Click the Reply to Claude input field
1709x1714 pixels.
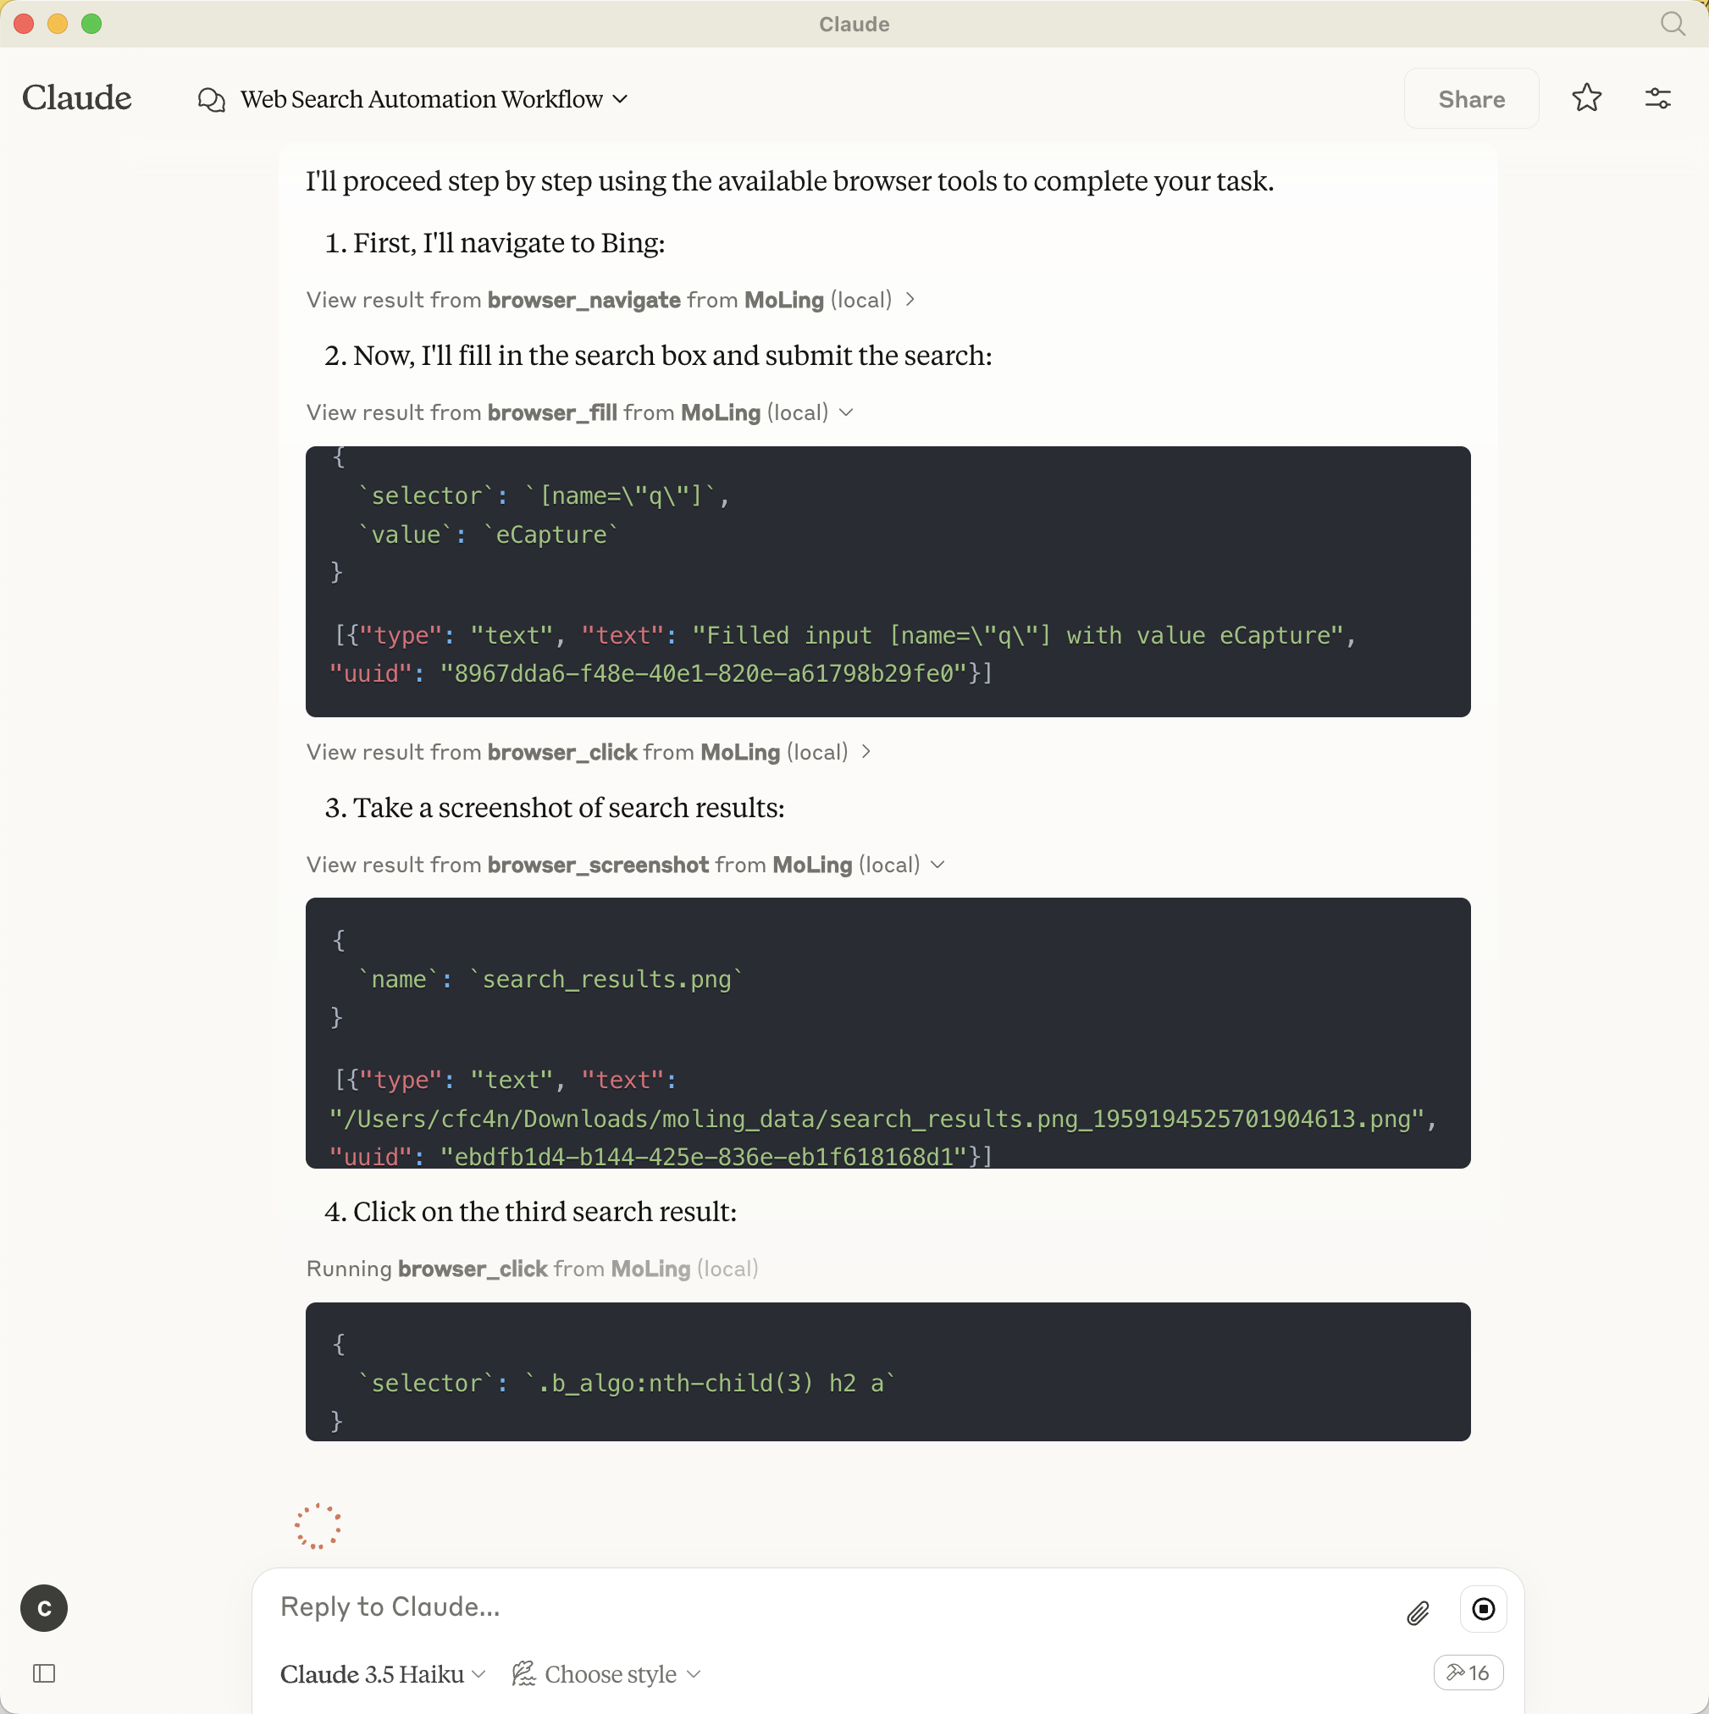(x=799, y=1606)
